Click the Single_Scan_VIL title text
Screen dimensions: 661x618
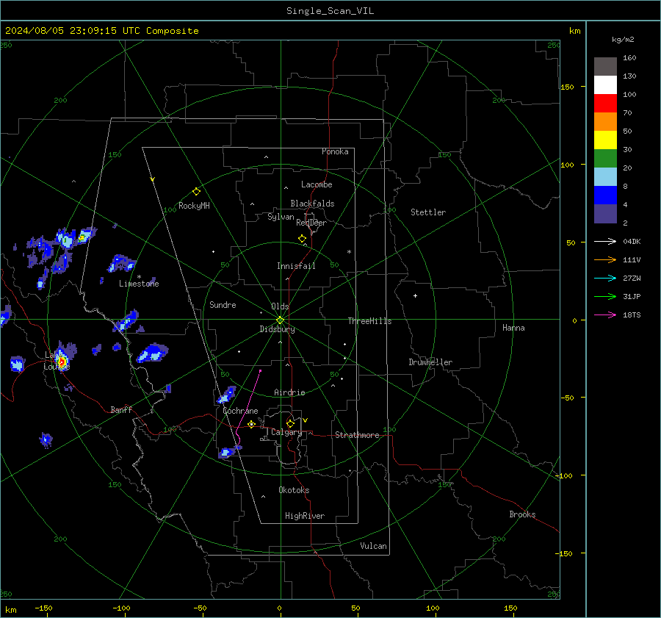click(330, 11)
